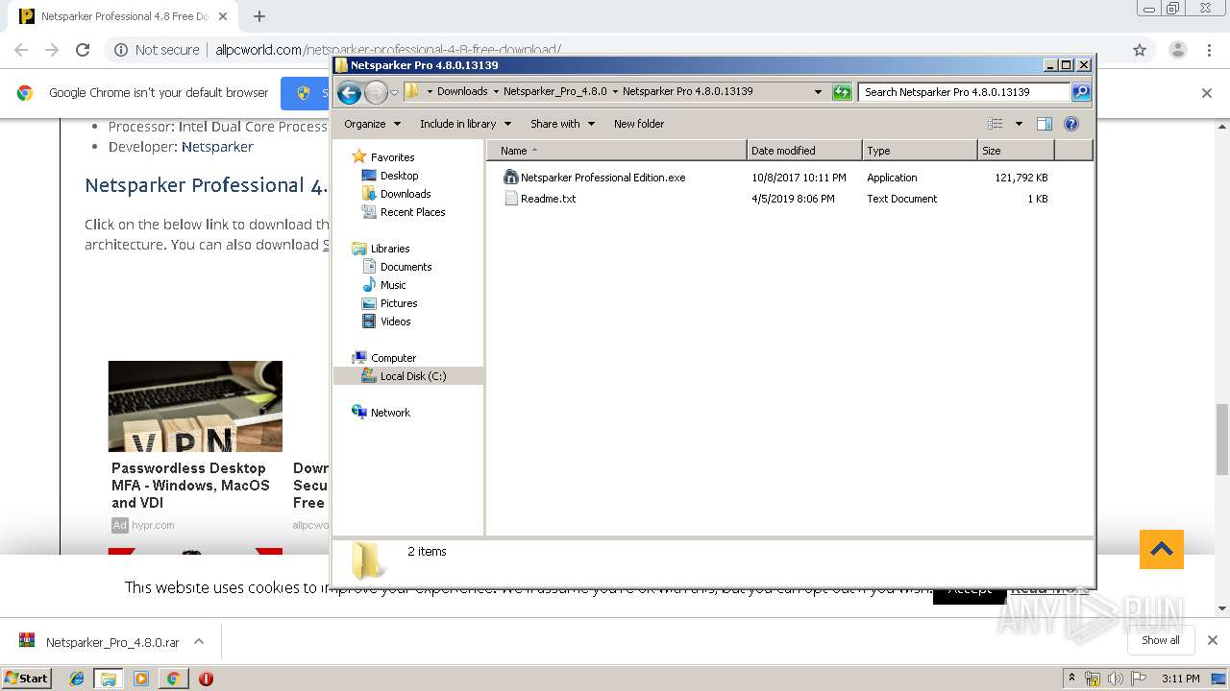The image size is (1230, 691).
Task: Toggle the preview pane icon
Action: [x=1045, y=124]
